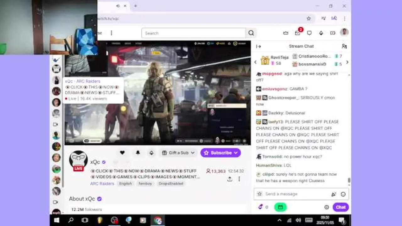The width and height of the screenshot is (402, 226).
Task: Click the green rewards button
Action: (280, 207)
